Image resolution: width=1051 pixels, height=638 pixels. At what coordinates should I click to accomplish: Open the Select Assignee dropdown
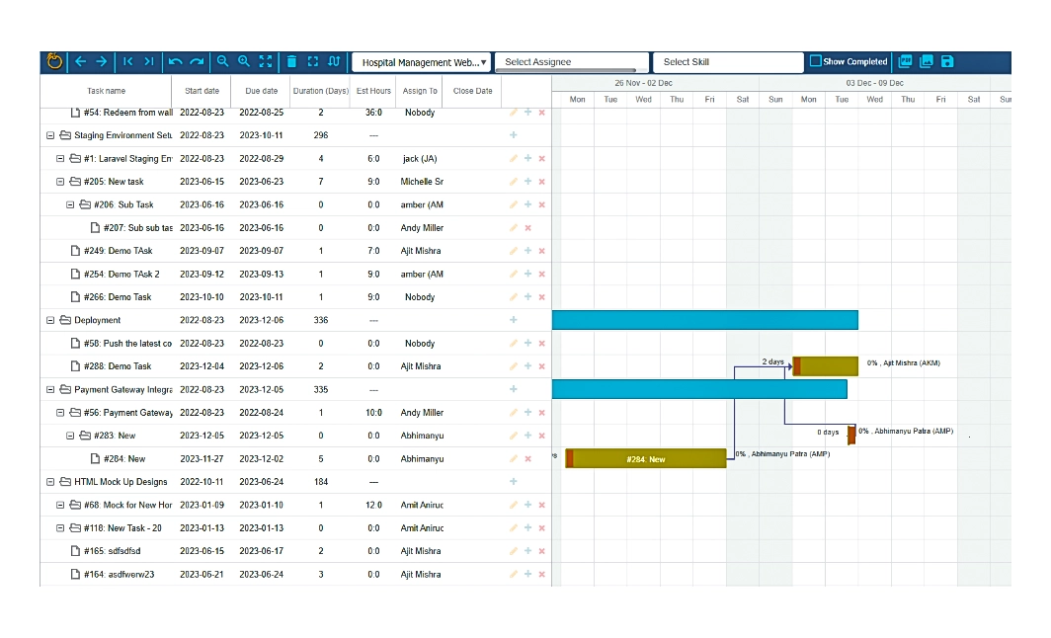tap(571, 61)
